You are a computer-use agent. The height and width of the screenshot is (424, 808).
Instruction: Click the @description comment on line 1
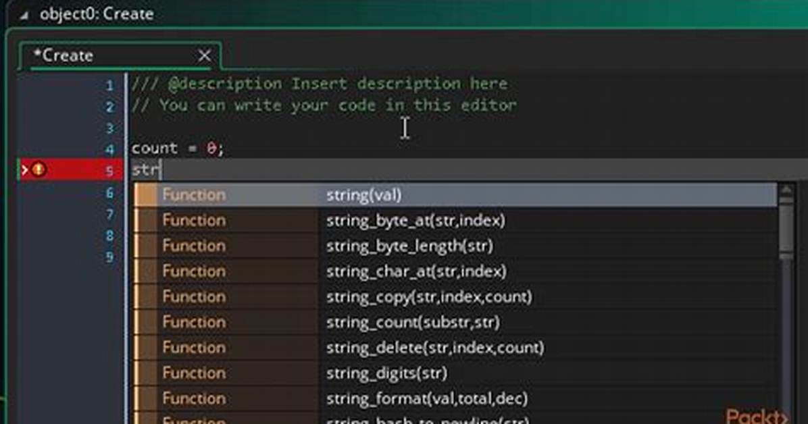(x=320, y=84)
